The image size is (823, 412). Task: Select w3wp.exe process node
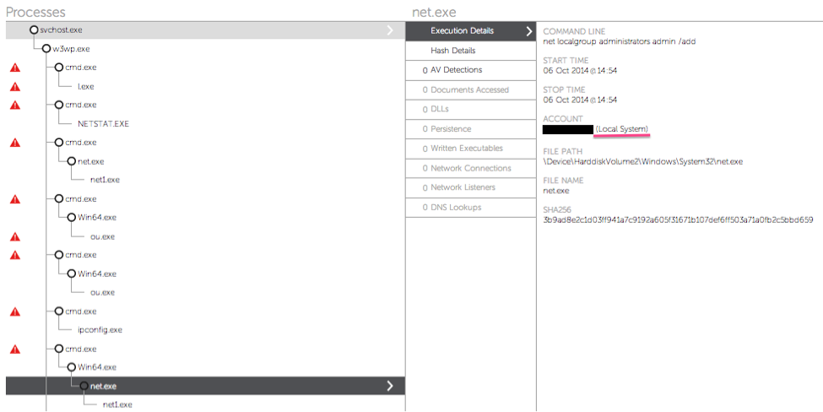click(x=71, y=49)
